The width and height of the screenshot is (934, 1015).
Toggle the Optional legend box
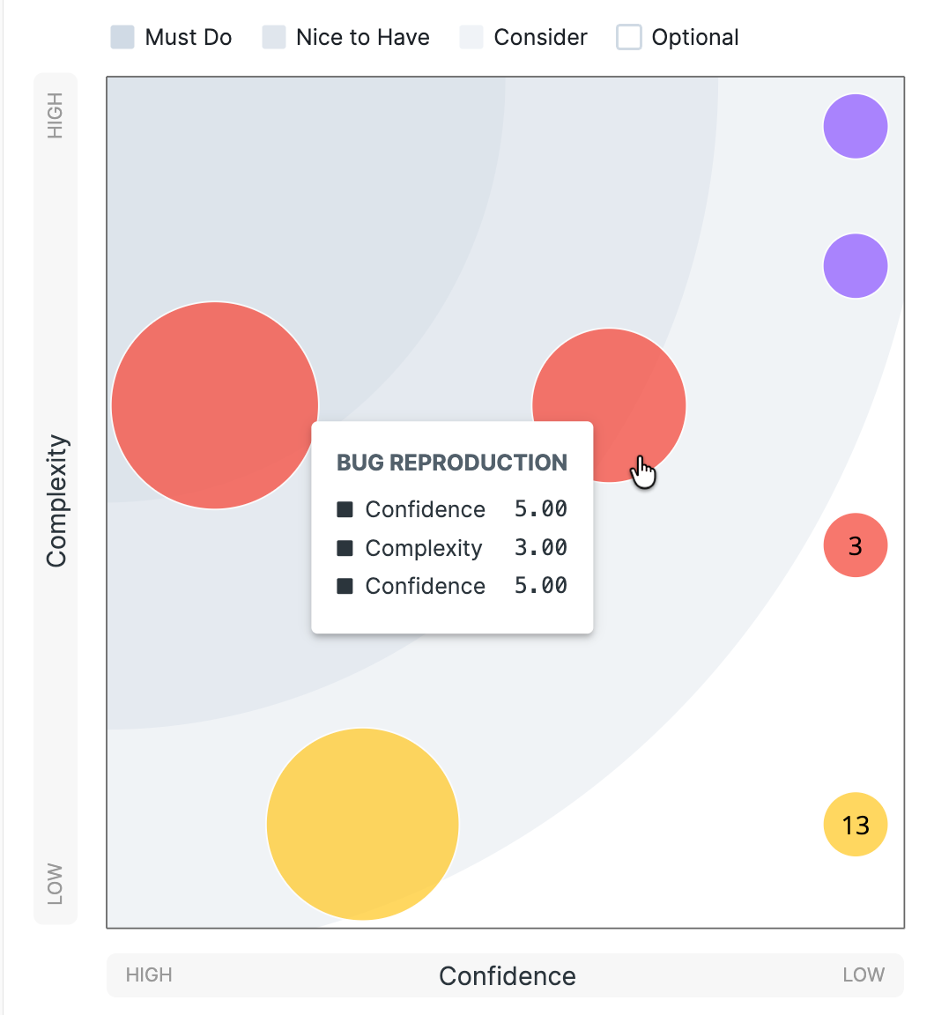tap(628, 37)
